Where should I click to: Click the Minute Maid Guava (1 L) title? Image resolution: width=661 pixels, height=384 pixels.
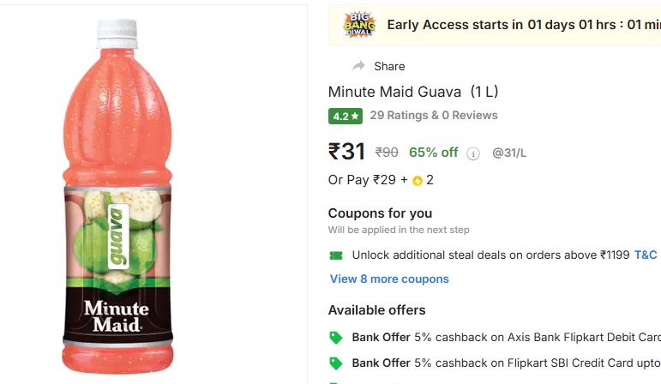(413, 92)
